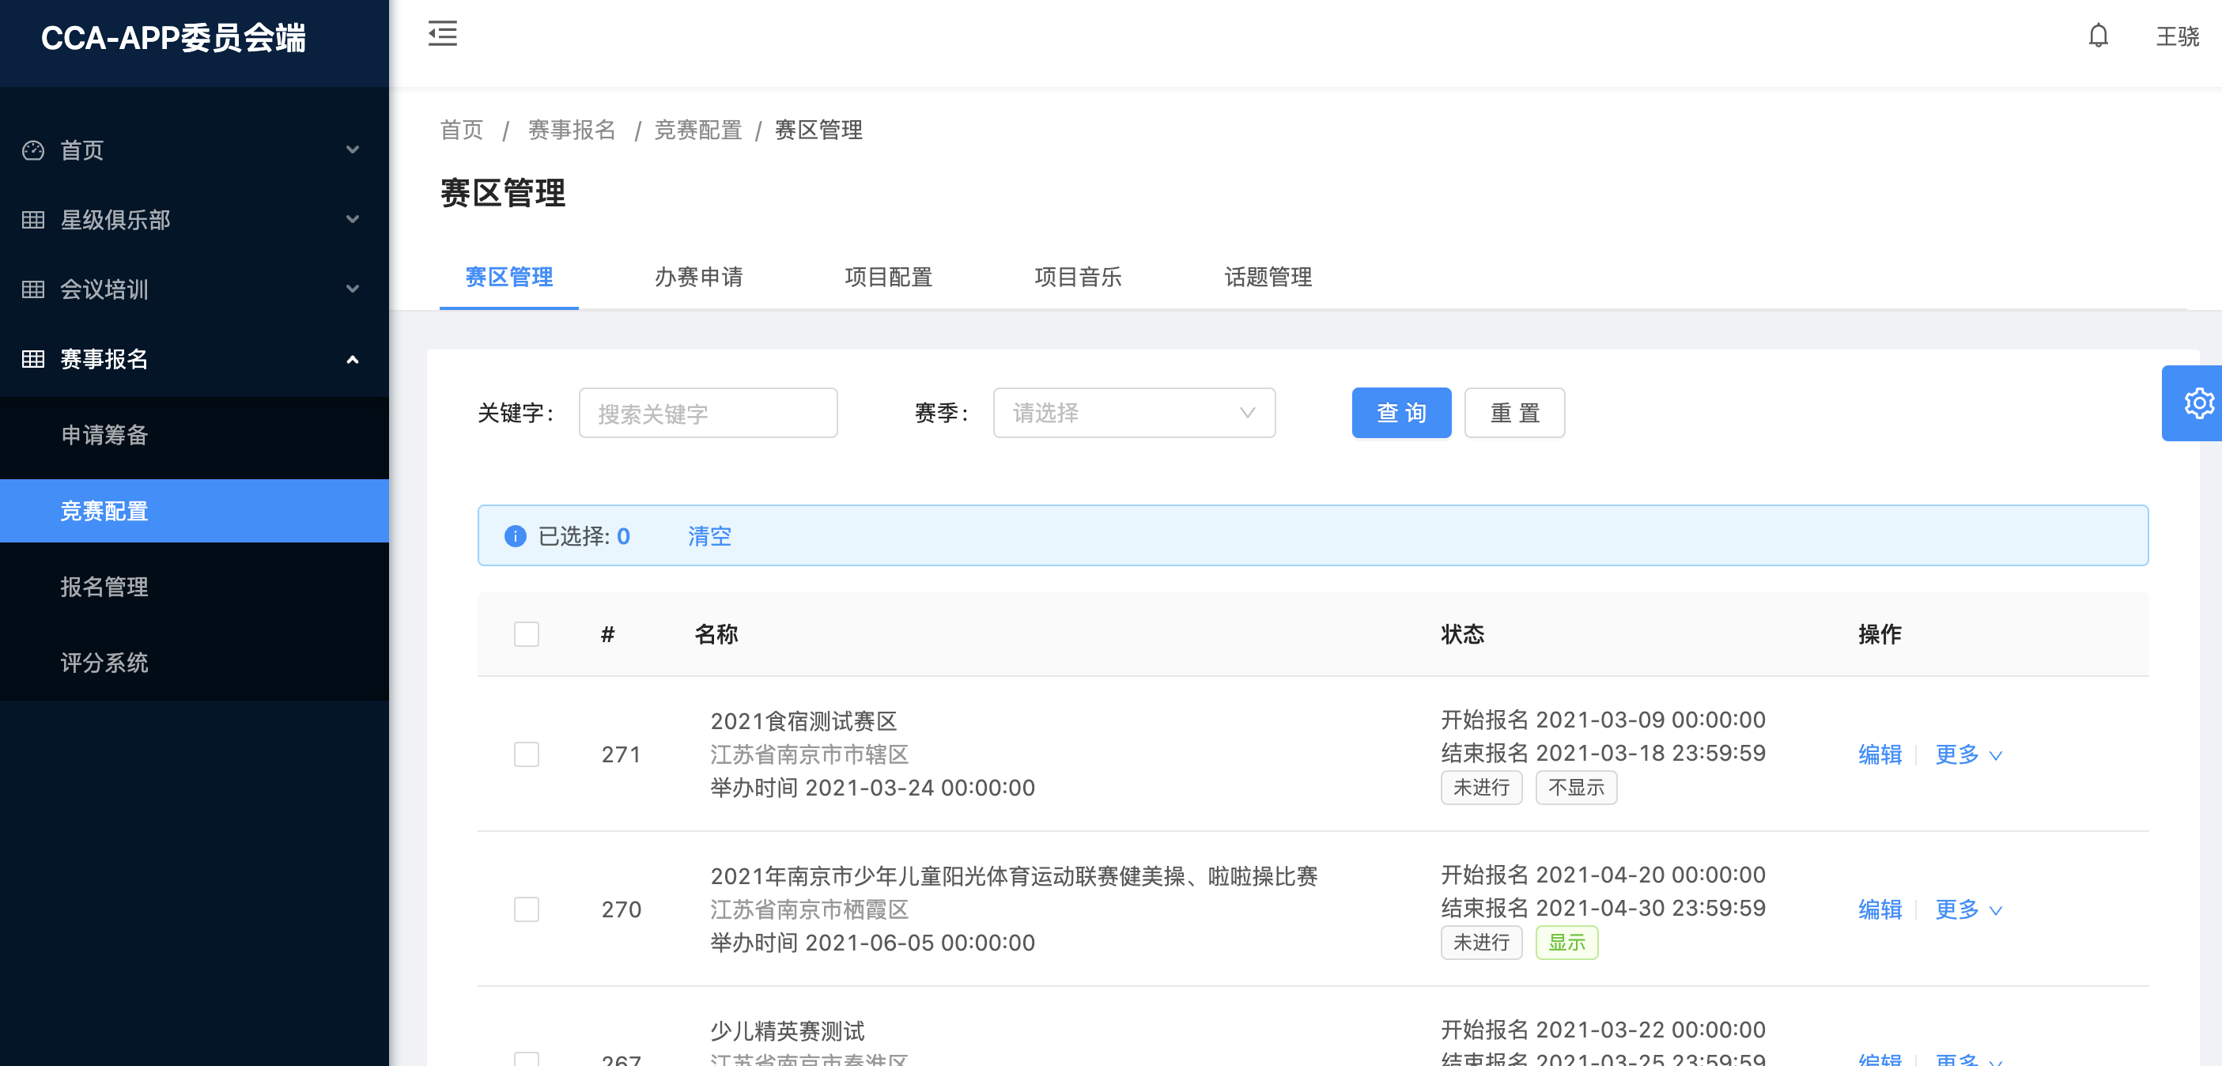
Task: Collapse the sidebar with the menu fold icon
Action: tap(443, 34)
